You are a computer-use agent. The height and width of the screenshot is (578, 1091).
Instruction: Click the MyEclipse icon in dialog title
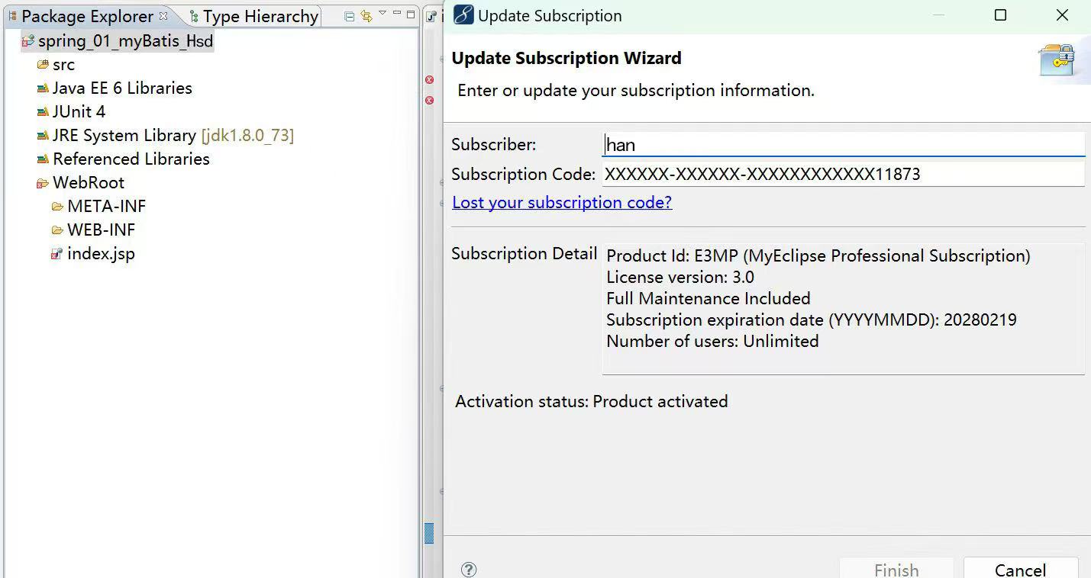463,15
